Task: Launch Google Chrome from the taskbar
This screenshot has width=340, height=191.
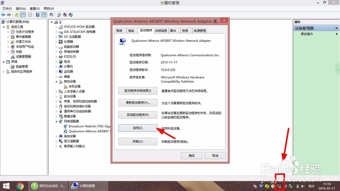Action: (20, 186)
